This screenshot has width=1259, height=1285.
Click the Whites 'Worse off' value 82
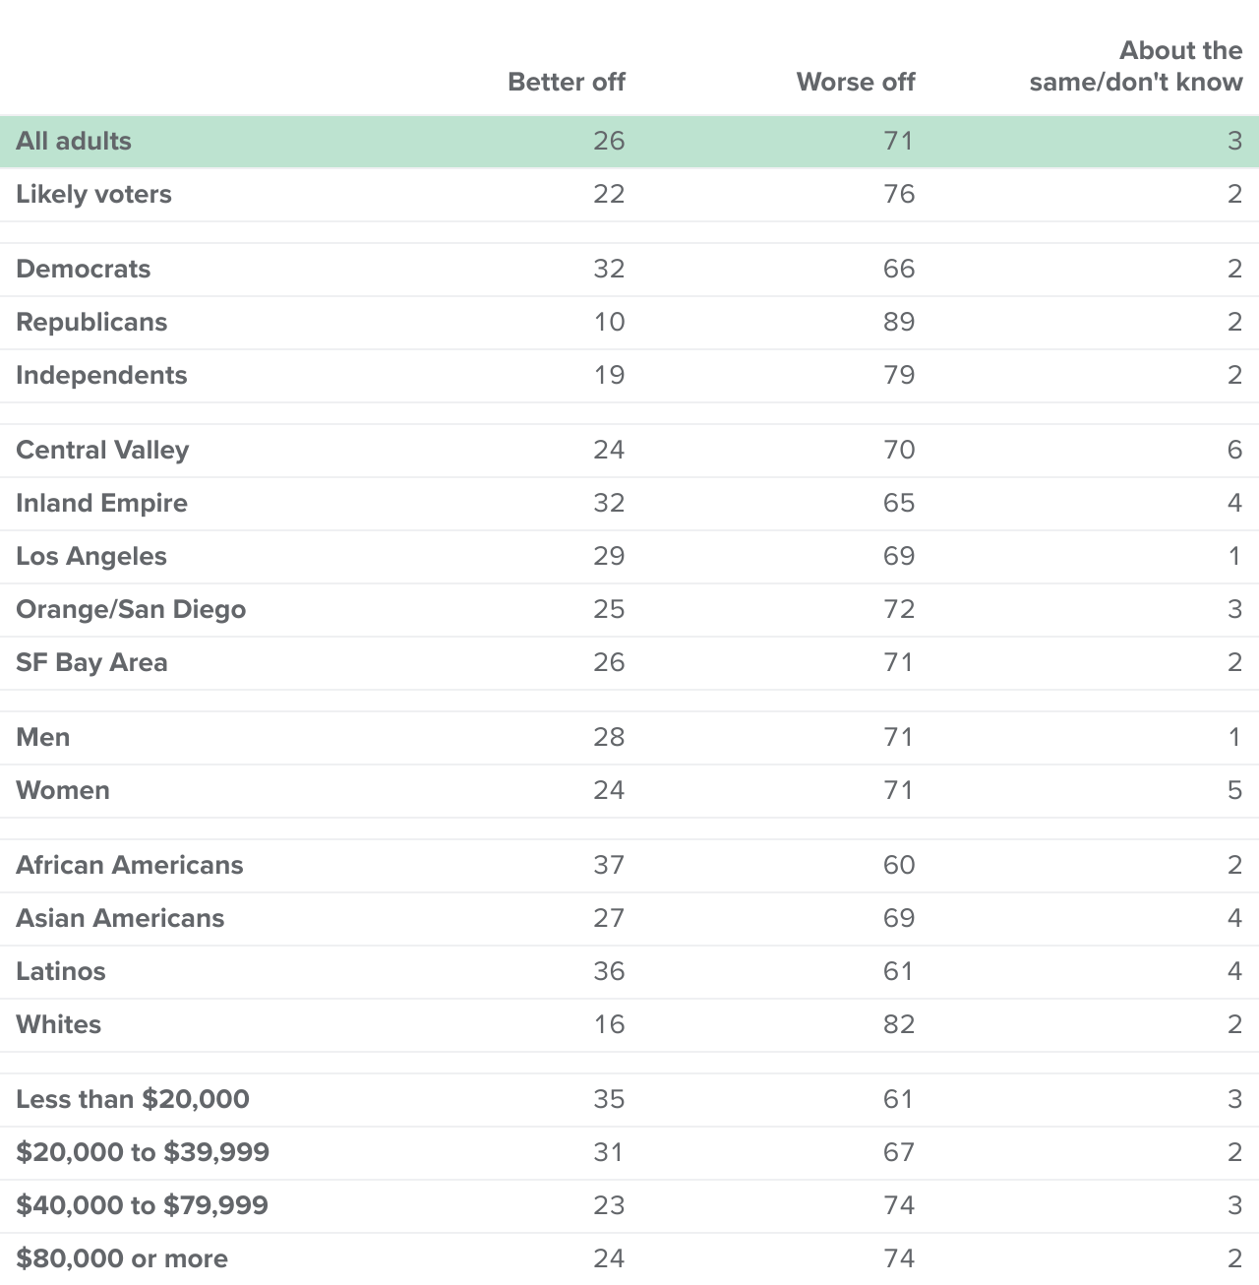(x=899, y=1024)
